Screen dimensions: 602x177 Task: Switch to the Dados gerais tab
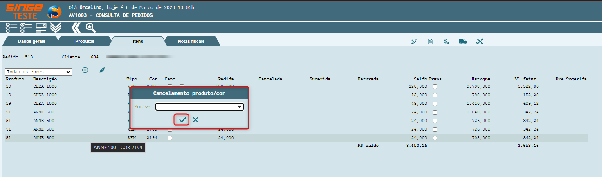[31, 41]
